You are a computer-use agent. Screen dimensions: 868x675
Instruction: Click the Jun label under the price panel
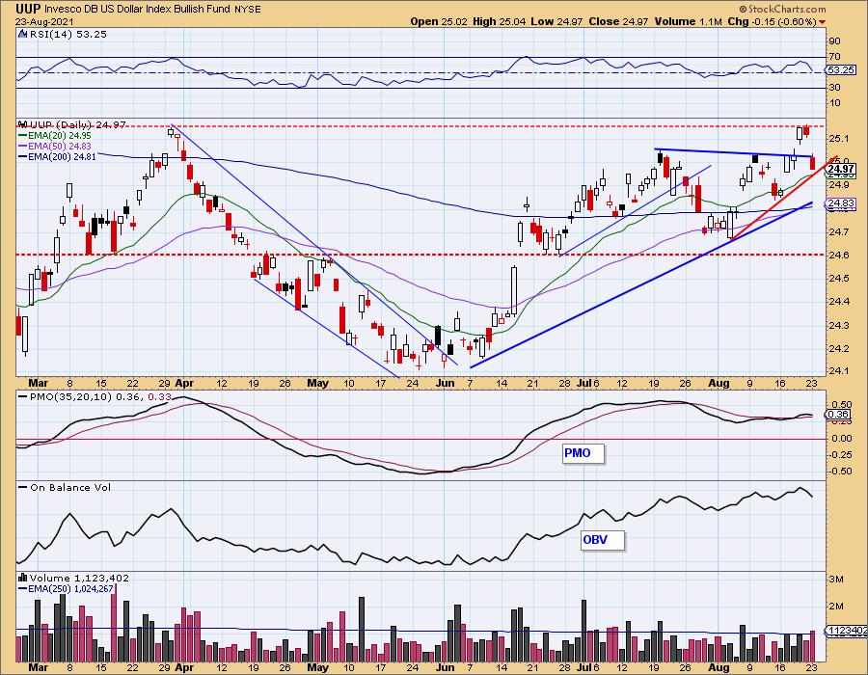[446, 383]
